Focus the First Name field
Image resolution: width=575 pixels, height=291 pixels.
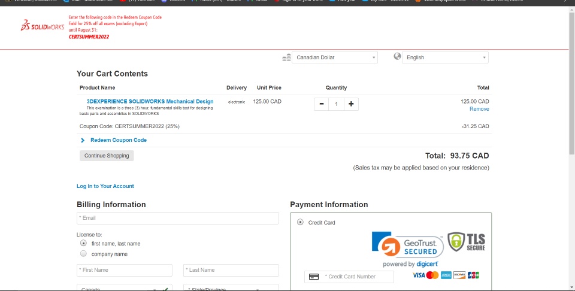125,270
